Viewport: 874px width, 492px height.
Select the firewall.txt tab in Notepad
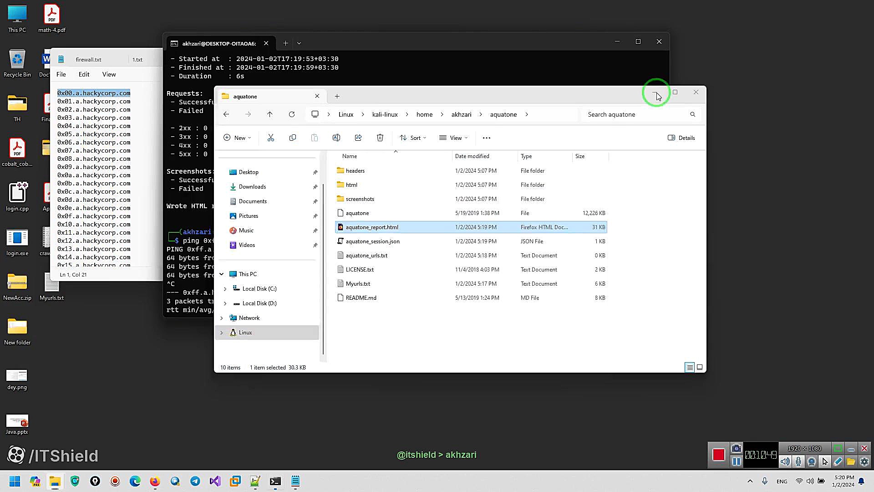88,60
